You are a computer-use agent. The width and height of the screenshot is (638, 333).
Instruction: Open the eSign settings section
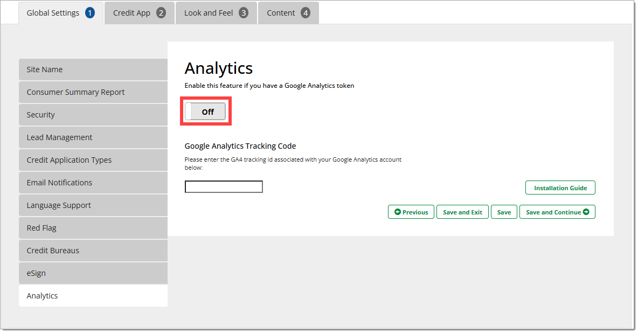(93, 273)
